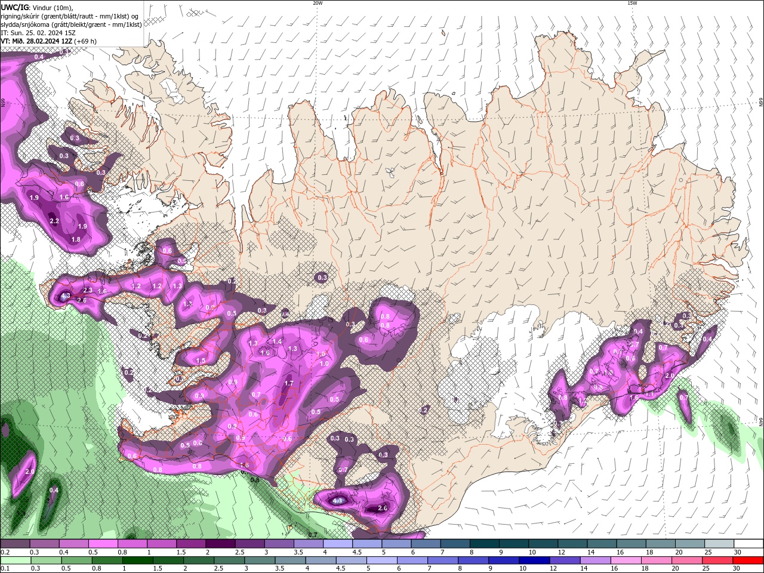Click the 4.1 snowfall value on the south coast

point(337,501)
